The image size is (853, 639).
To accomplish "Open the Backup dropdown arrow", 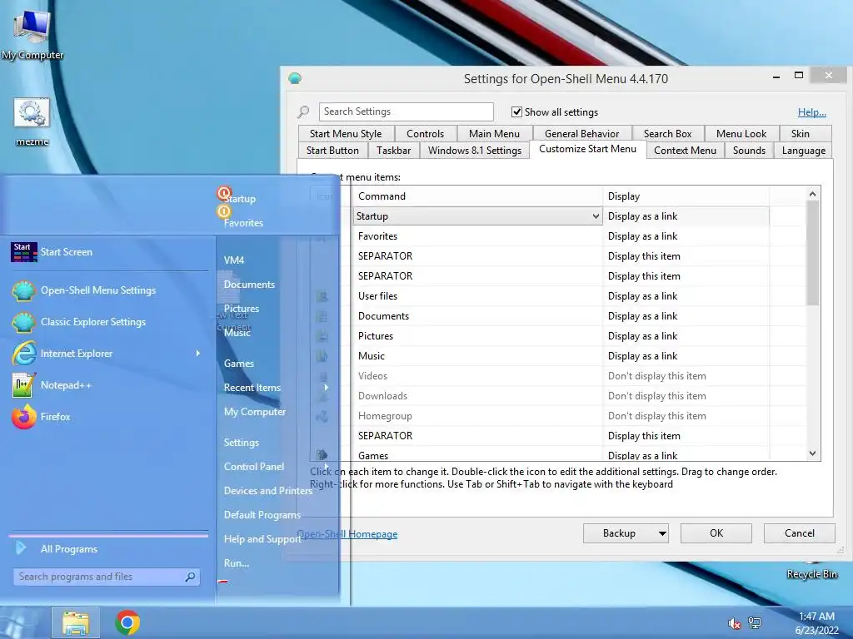I will [662, 533].
